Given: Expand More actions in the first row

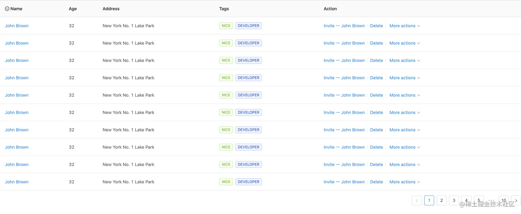Looking at the screenshot, I should click(x=405, y=26).
